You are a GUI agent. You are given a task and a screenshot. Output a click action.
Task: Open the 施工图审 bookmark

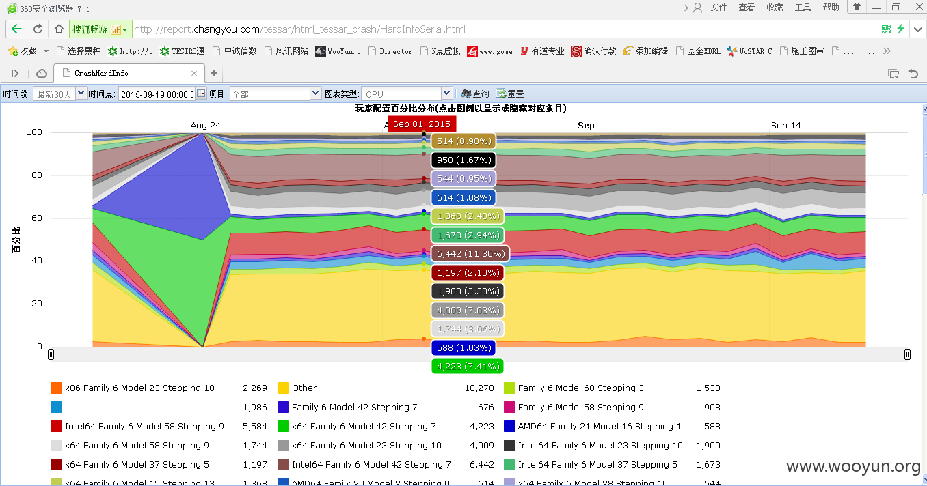801,51
